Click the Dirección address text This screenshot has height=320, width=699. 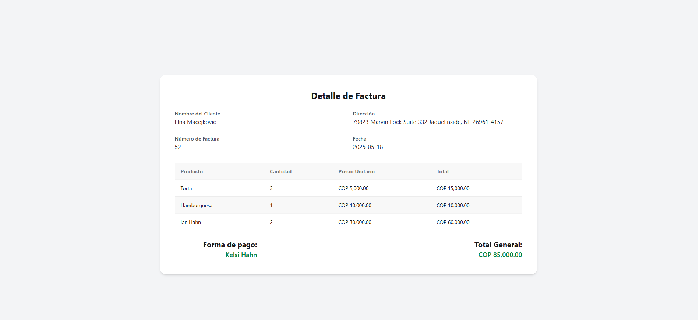[428, 122]
